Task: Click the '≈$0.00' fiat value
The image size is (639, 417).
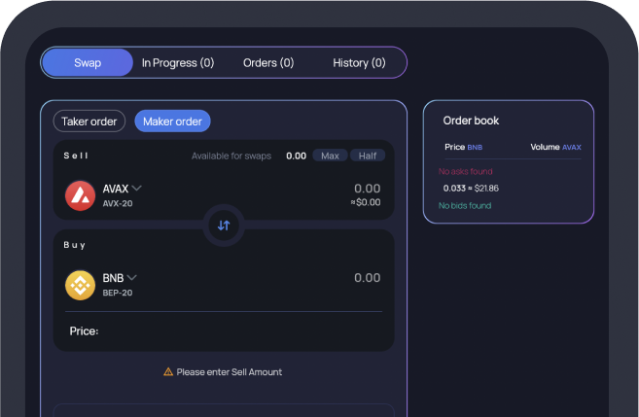Action: click(x=366, y=202)
